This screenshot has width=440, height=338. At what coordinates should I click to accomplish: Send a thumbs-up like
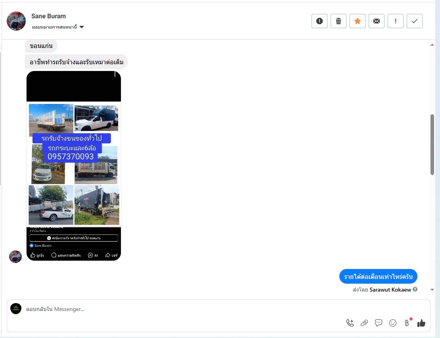click(x=421, y=323)
